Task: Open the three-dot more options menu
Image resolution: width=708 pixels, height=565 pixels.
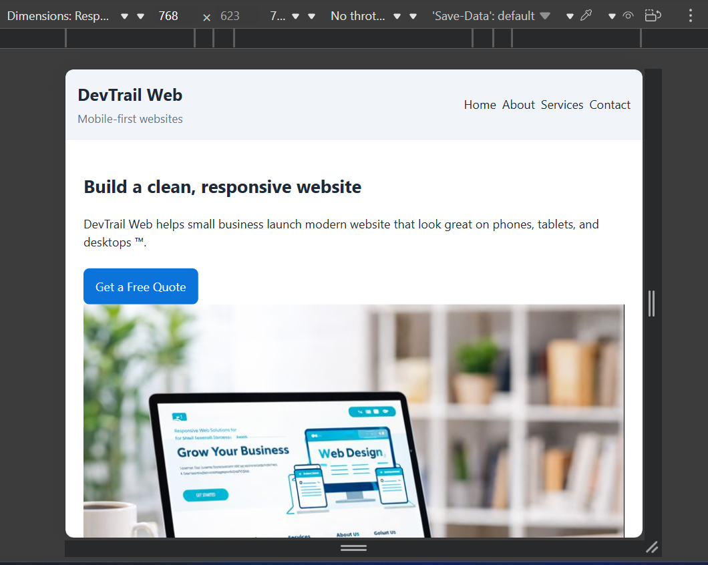Action: pyautogui.click(x=691, y=16)
